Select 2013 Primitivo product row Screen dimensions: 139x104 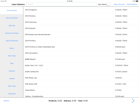(81, 16)
